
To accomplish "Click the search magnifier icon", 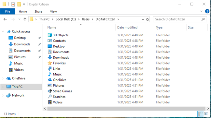I will pos(203,19).
